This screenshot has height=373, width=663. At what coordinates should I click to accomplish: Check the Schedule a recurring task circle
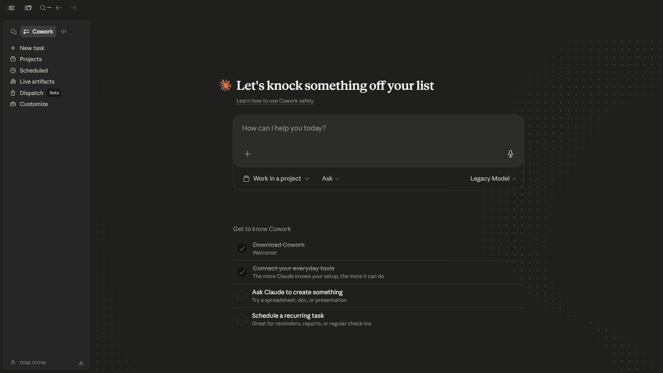click(x=242, y=319)
